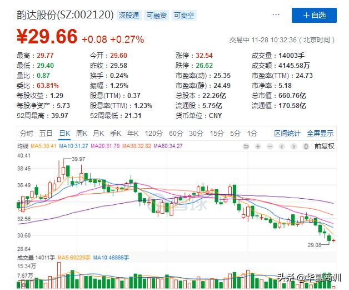Click the 可卖空 tag
Image resolution: width=349 pixels, height=290 pixels.
[184, 16]
